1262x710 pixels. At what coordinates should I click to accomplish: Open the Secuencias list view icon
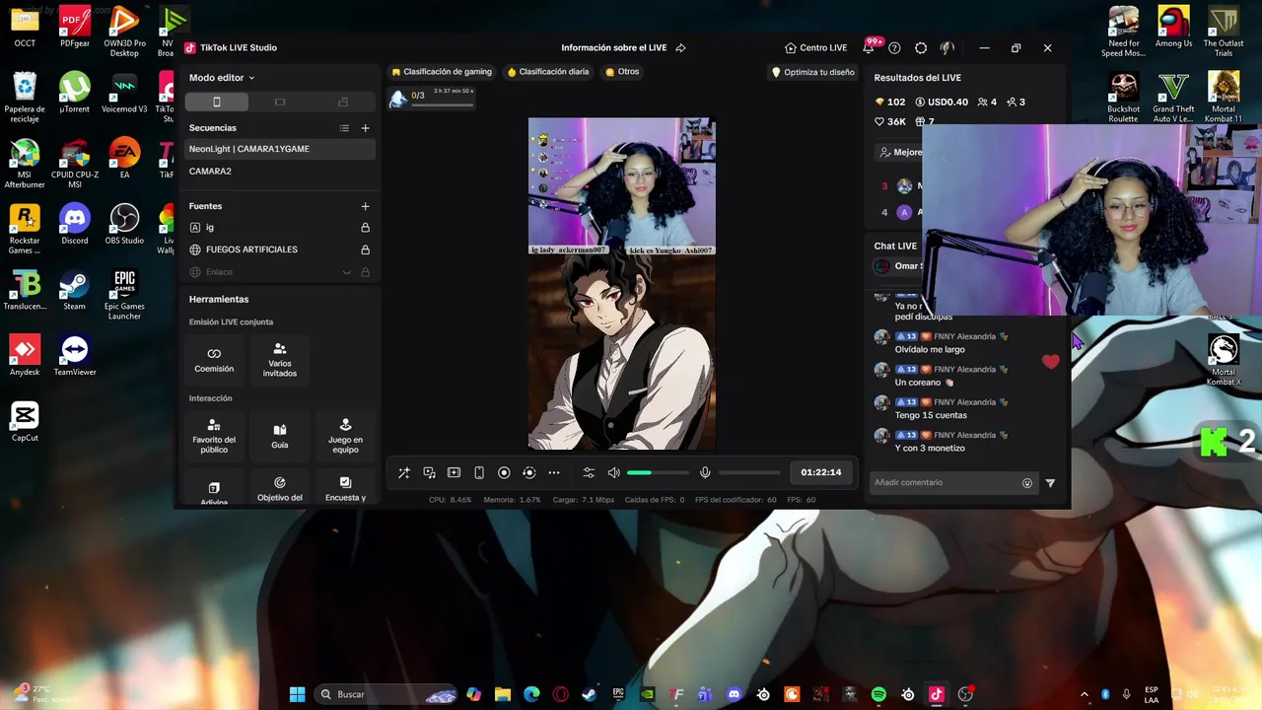point(344,128)
